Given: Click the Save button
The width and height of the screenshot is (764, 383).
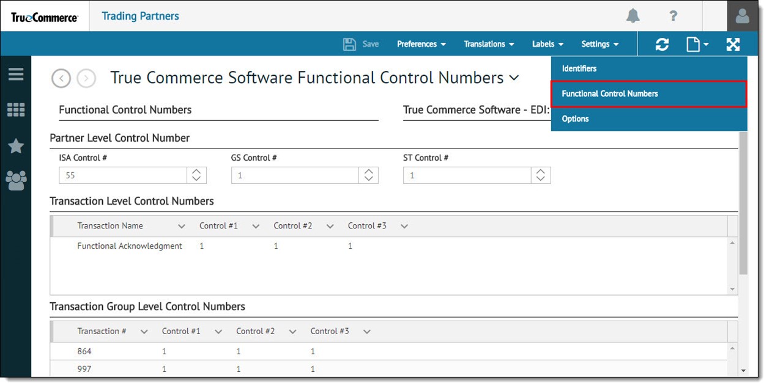Looking at the screenshot, I should point(361,43).
